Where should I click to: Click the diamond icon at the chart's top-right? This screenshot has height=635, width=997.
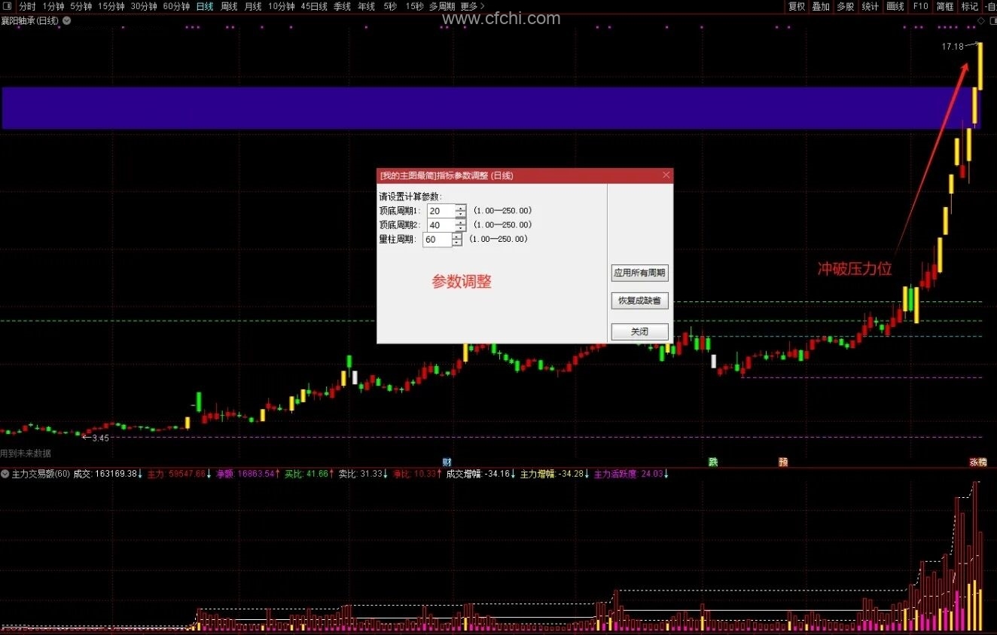click(980, 20)
